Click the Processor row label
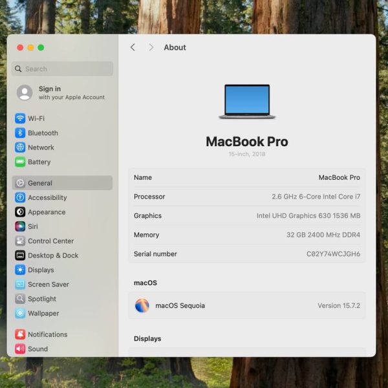The image size is (388, 388). point(149,197)
